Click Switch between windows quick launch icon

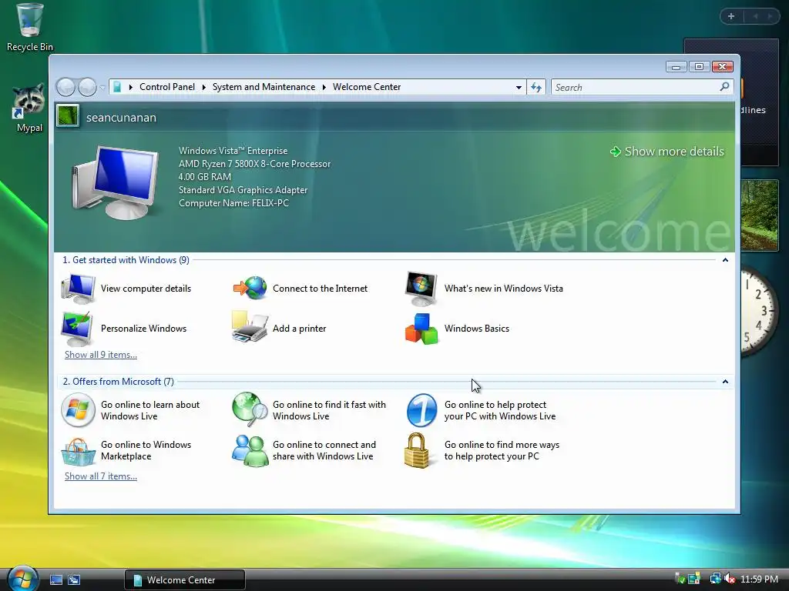point(74,580)
